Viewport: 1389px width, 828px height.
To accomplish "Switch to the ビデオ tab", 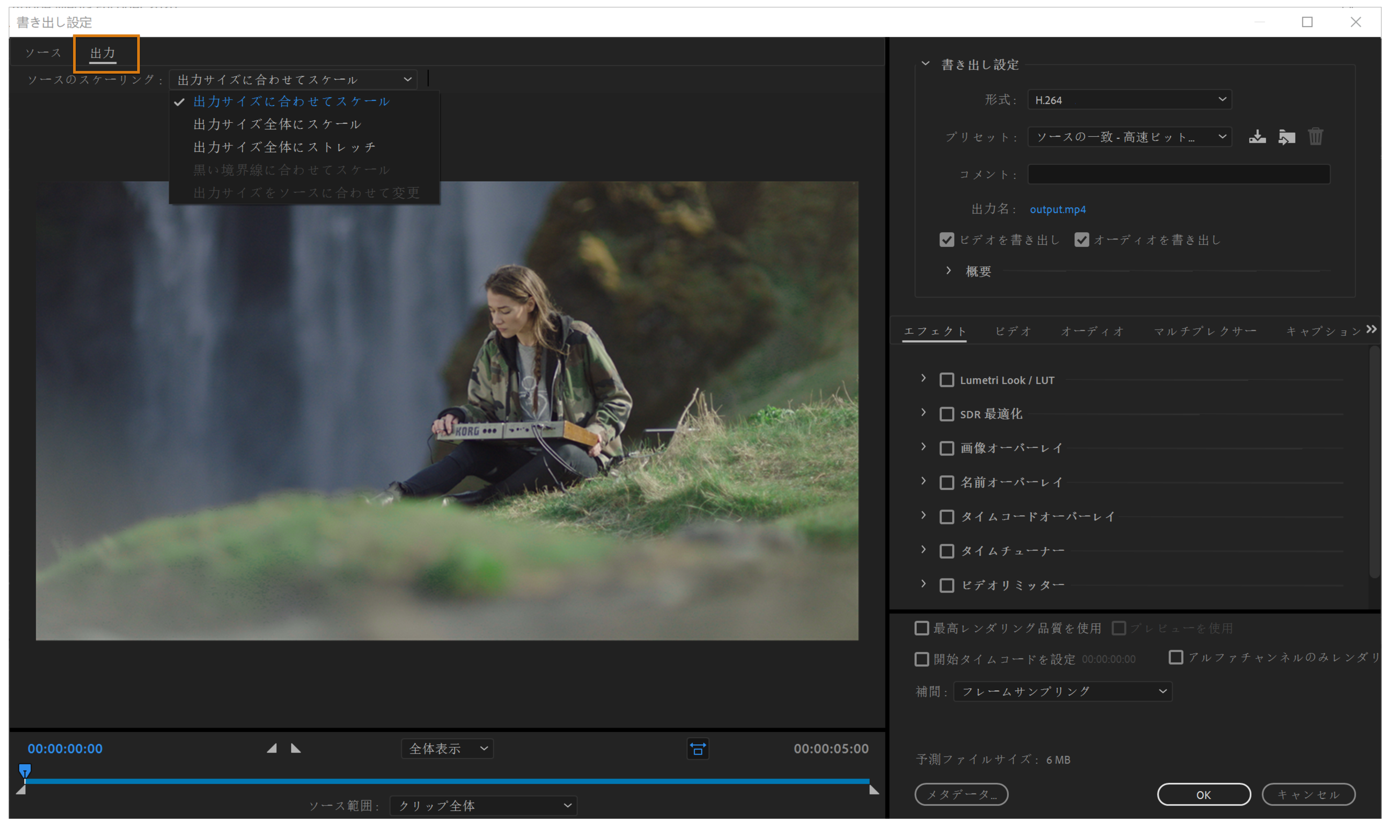I will (1013, 332).
